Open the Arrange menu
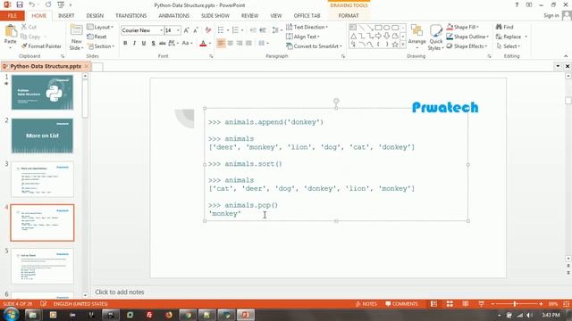The image size is (572, 321). coord(416,37)
